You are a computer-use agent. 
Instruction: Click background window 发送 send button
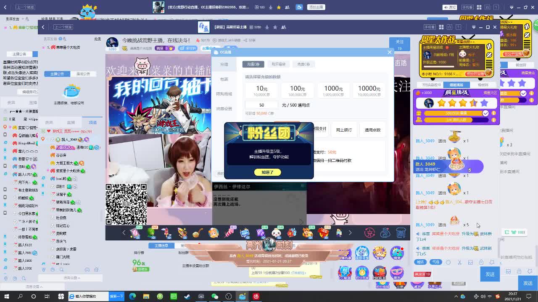[x=528, y=283]
